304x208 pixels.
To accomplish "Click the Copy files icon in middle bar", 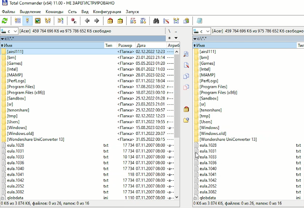I will 186,76.
